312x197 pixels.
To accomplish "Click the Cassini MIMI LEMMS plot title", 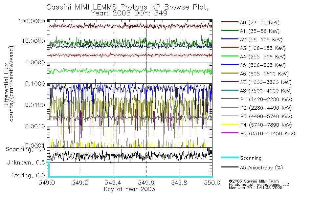I will 127,7.
